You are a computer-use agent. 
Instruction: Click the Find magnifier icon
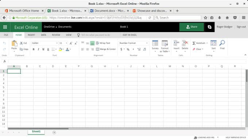pyautogui.click(x=222, y=43)
